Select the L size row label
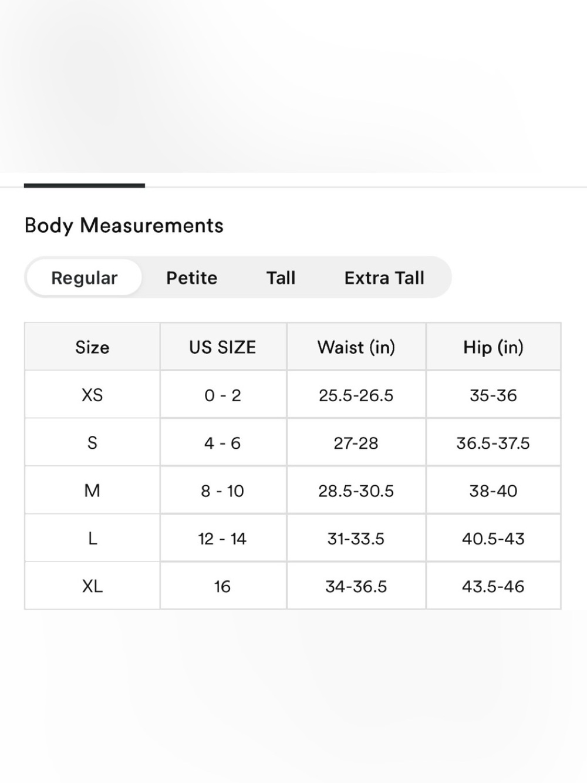The image size is (587, 783). pos(92,538)
